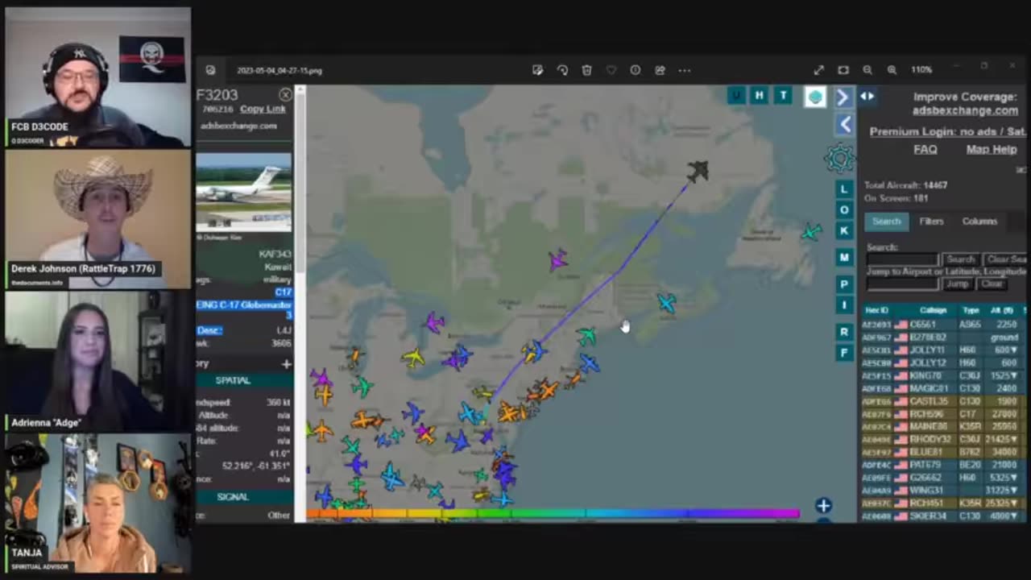Viewport: 1031px width, 580px height.
Task: Expand the sidebar with the right chevron arrow
Action: pyautogui.click(x=843, y=97)
